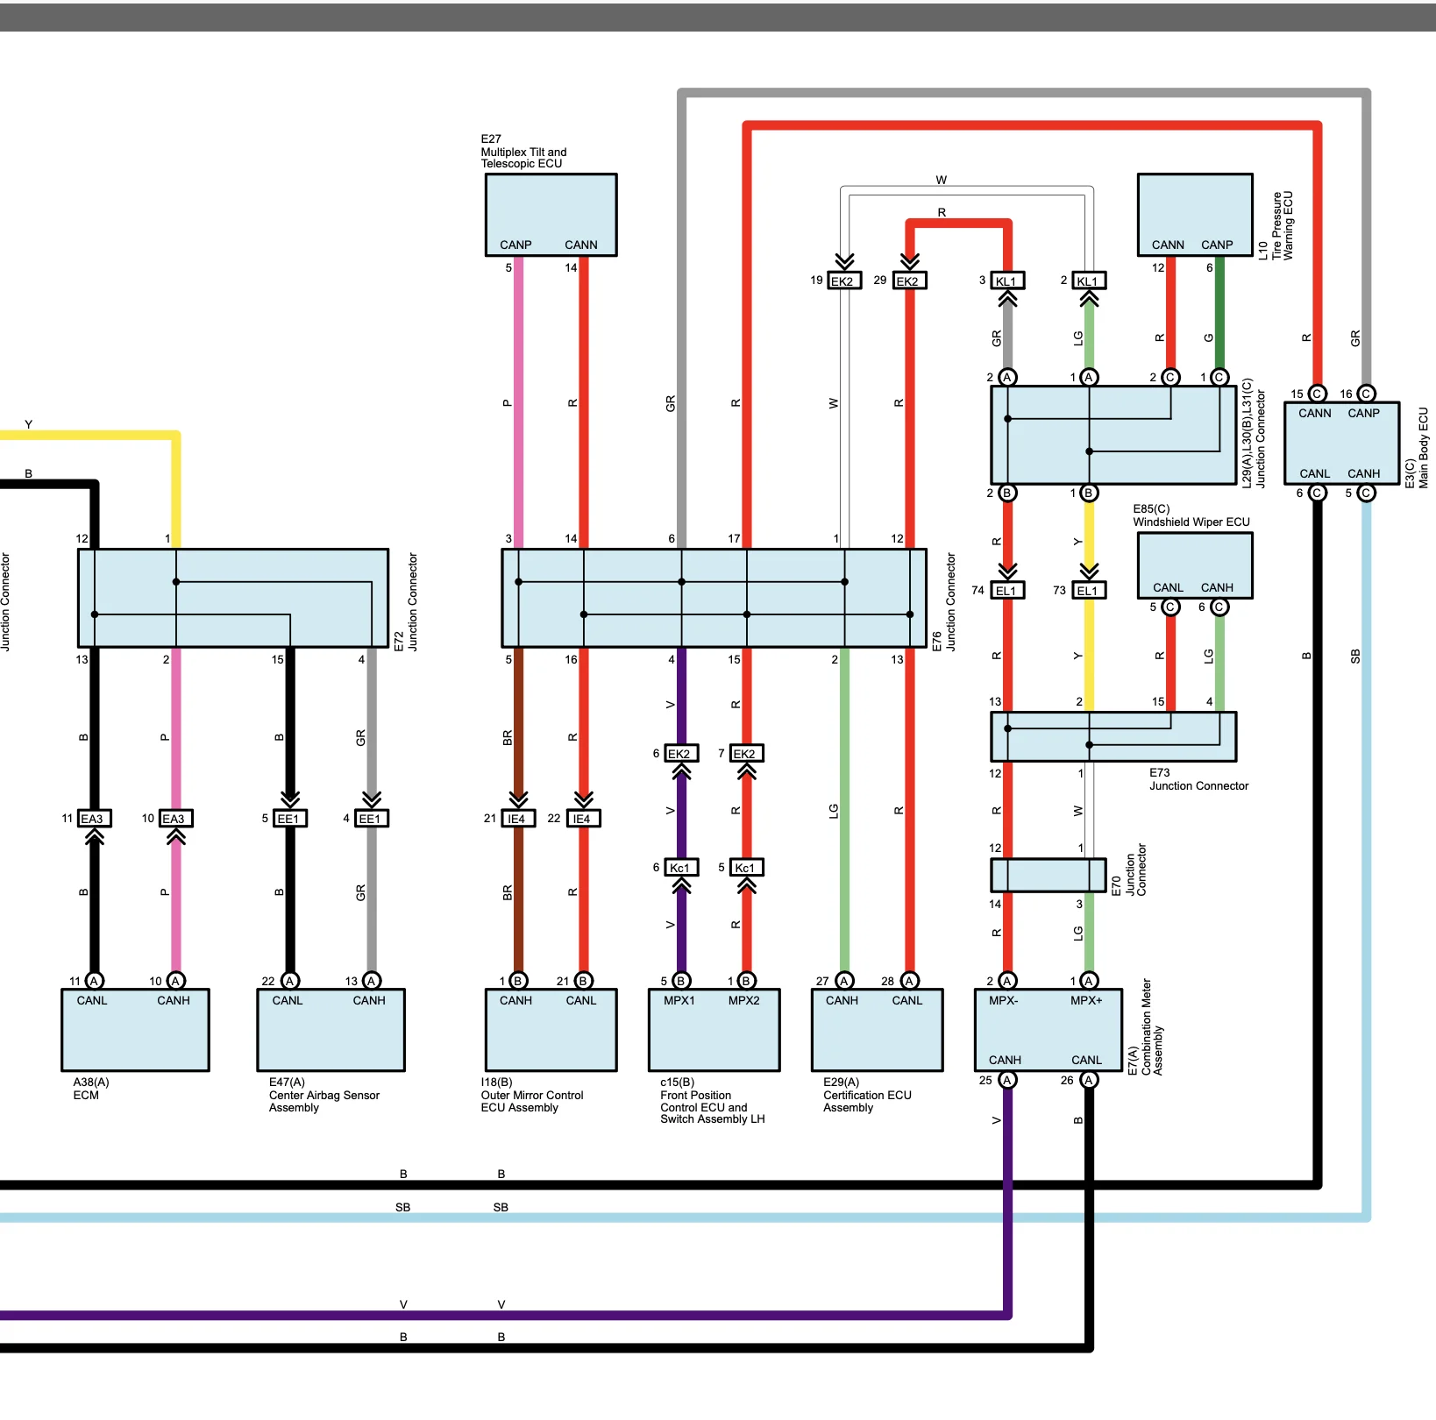This screenshot has width=1436, height=1420.
Task: Select the MPX+ terminal text
Action: [1086, 1000]
